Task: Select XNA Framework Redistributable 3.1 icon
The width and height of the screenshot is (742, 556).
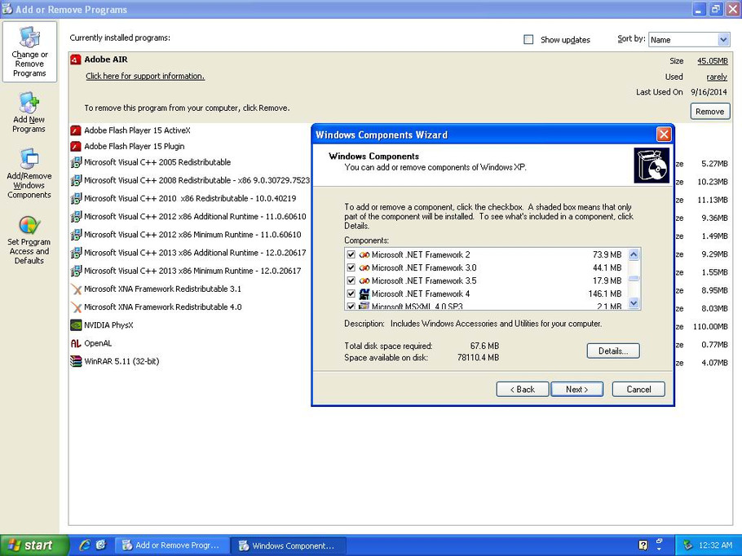Action: coord(76,289)
